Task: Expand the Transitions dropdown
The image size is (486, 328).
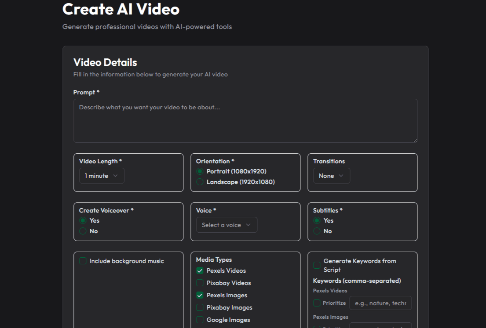Action: (331, 176)
